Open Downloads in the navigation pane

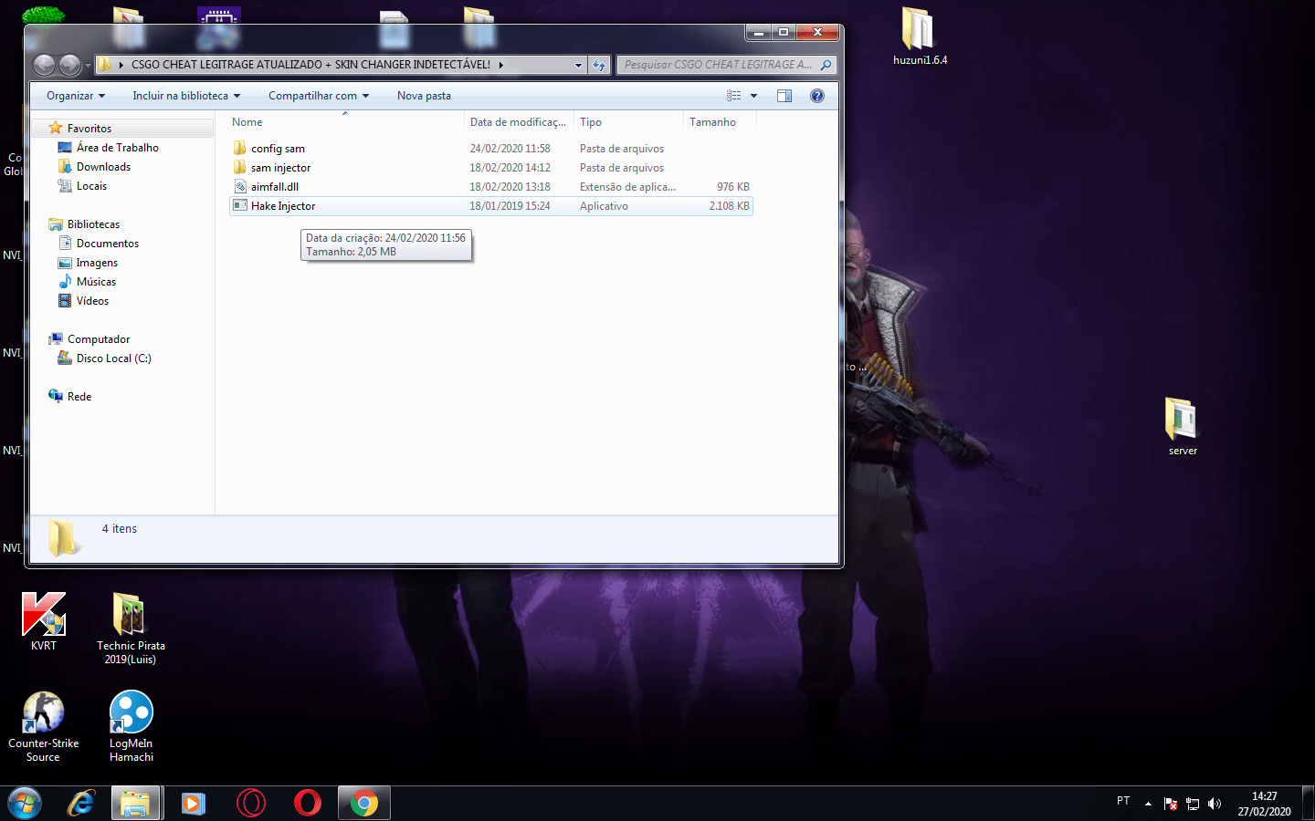103,167
